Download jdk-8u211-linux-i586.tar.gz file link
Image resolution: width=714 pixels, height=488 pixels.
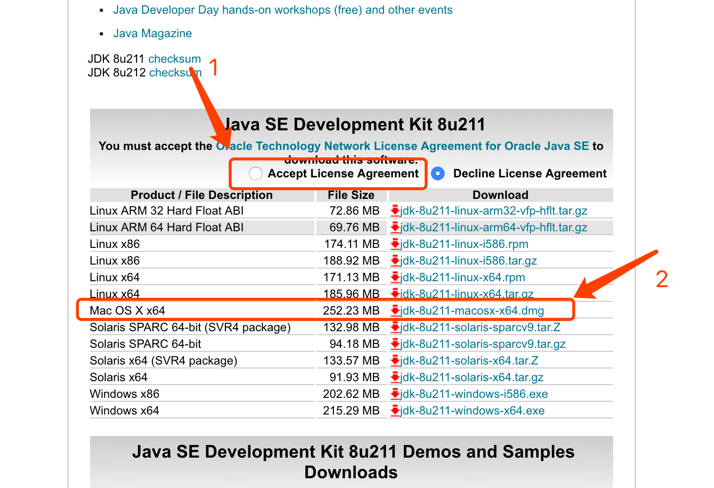tap(469, 261)
